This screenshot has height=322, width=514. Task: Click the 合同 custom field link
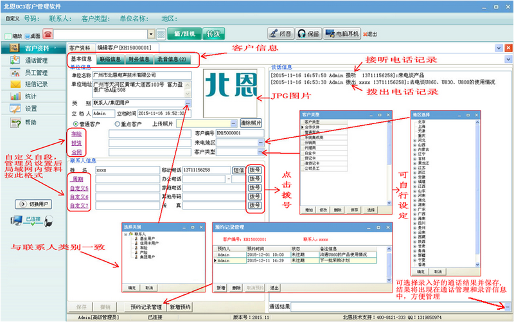pyautogui.click(x=76, y=152)
